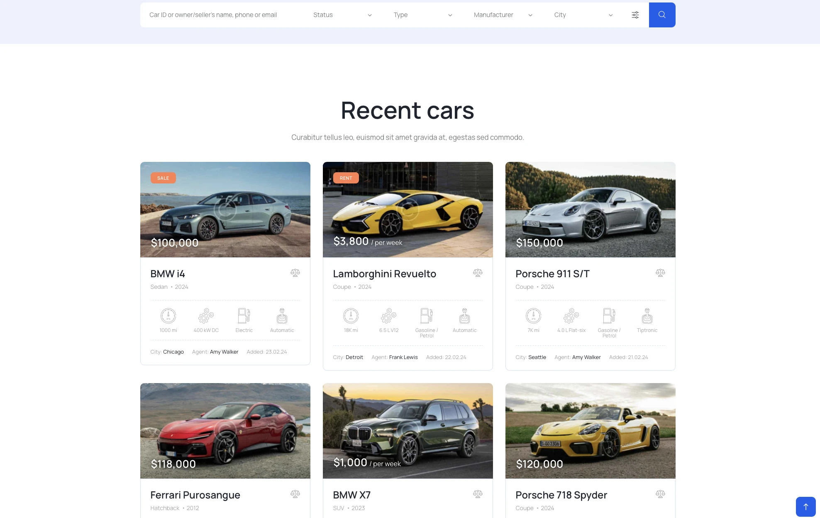Open advanced filters sliders icon
Screen dimensions: 820x518
tap(635, 15)
